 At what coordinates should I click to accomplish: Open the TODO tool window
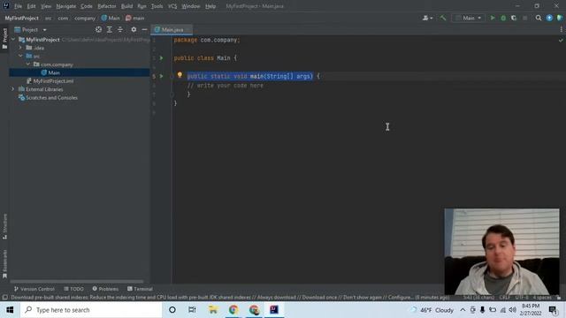pos(73,289)
